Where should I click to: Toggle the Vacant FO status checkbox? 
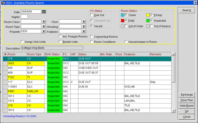[x=92, y=26]
